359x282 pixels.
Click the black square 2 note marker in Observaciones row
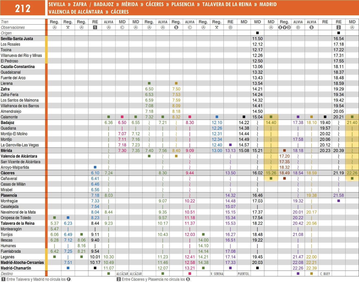(338, 27)
